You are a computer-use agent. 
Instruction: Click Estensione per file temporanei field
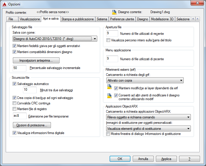[x=20, y=116]
